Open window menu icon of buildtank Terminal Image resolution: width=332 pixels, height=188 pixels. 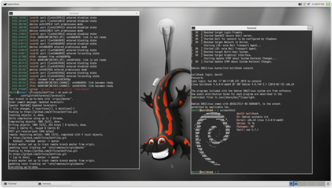193,28
